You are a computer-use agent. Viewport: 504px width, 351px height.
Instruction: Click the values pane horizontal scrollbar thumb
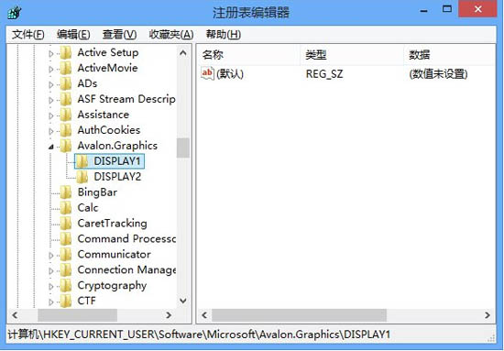click(x=299, y=315)
